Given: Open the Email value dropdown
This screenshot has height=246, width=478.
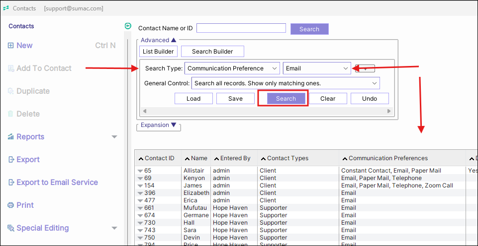Looking at the screenshot, I should coord(346,68).
